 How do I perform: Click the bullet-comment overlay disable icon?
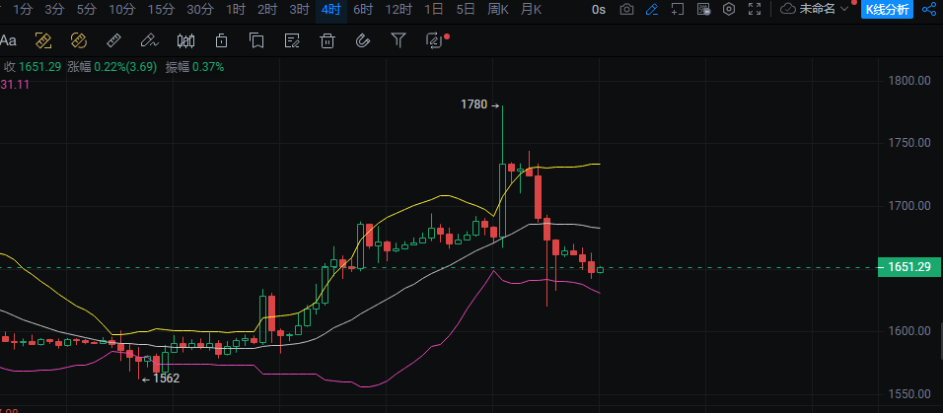703,9
